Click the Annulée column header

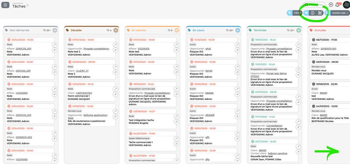pyautogui.click(x=320, y=30)
